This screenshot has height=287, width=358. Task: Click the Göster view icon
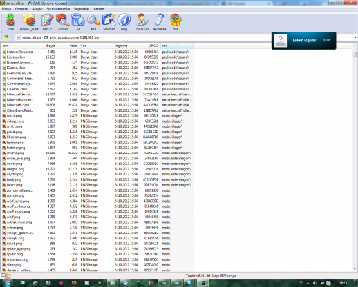pyautogui.click(x=62, y=22)
